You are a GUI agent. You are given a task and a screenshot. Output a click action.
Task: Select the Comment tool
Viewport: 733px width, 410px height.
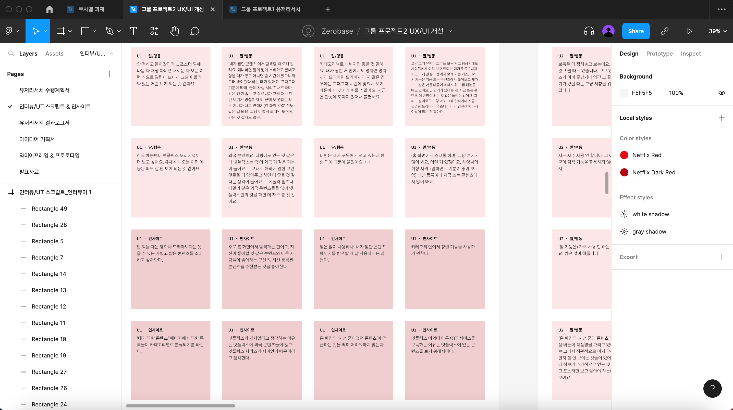click(x=194, y=31)
